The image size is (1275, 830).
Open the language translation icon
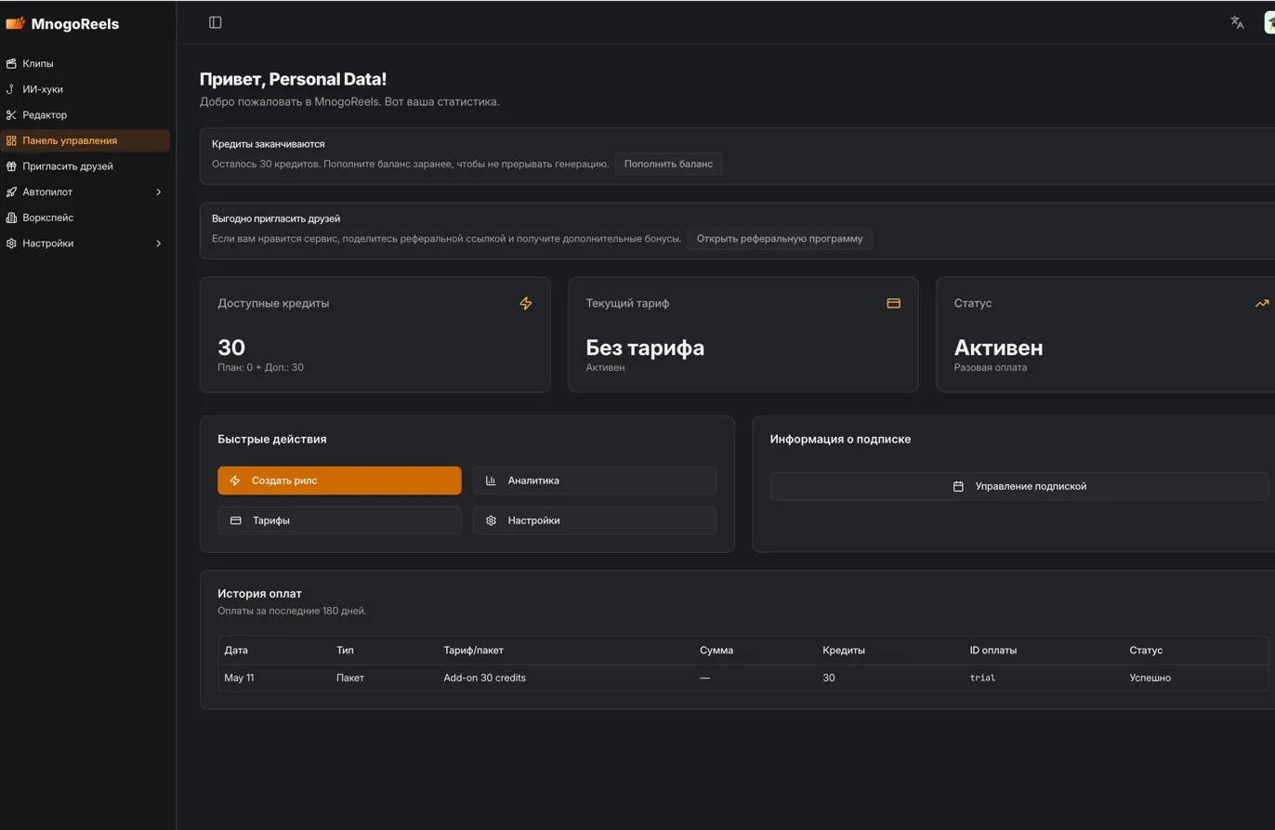point(1237,22)
